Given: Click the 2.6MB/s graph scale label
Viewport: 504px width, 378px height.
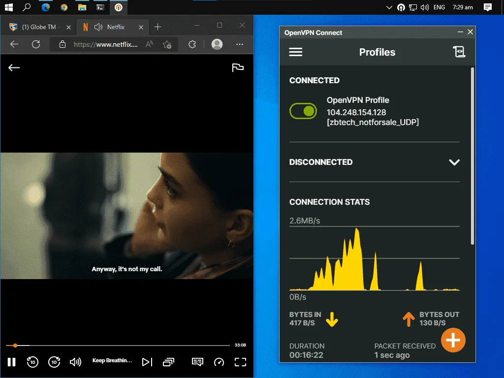Looking at the screenshot, I should [304, 221].
